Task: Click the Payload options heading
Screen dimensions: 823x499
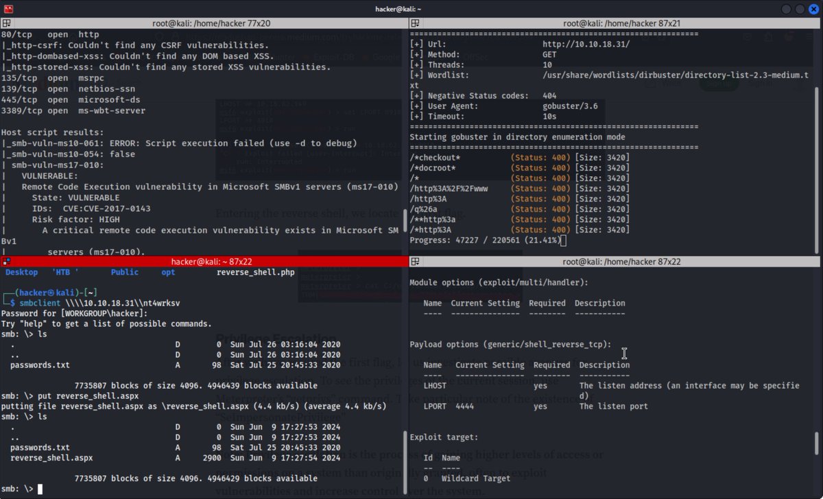Action: [510, 344]
